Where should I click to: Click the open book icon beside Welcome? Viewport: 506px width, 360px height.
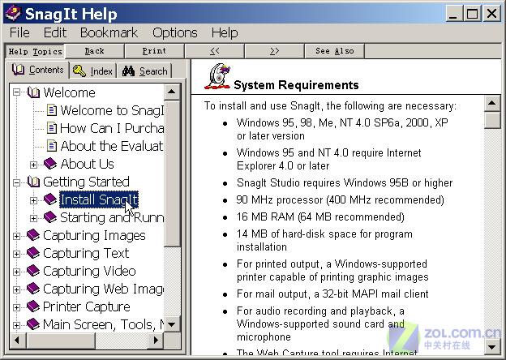click(x=33, y=92)
